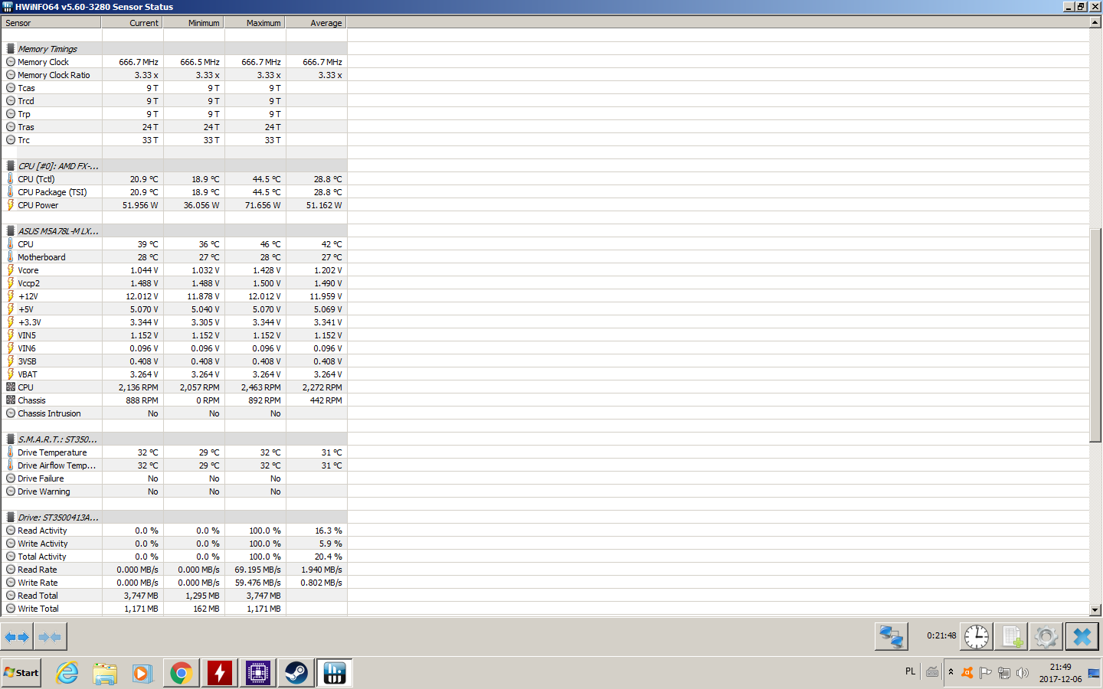
Task: Select the Write Rate row
Action: pos(174,583)
